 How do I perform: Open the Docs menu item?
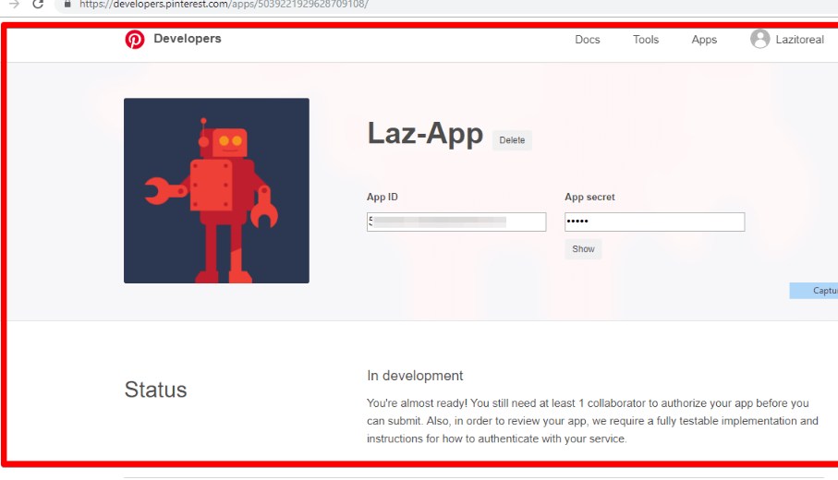click(588, 40)
